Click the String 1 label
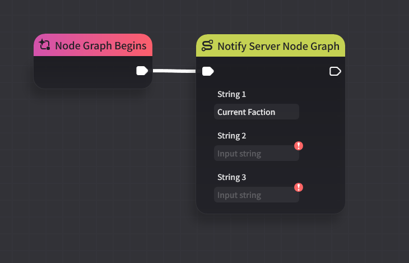The height and width of the screenshot is (263, 409). (x=231, y=94)
